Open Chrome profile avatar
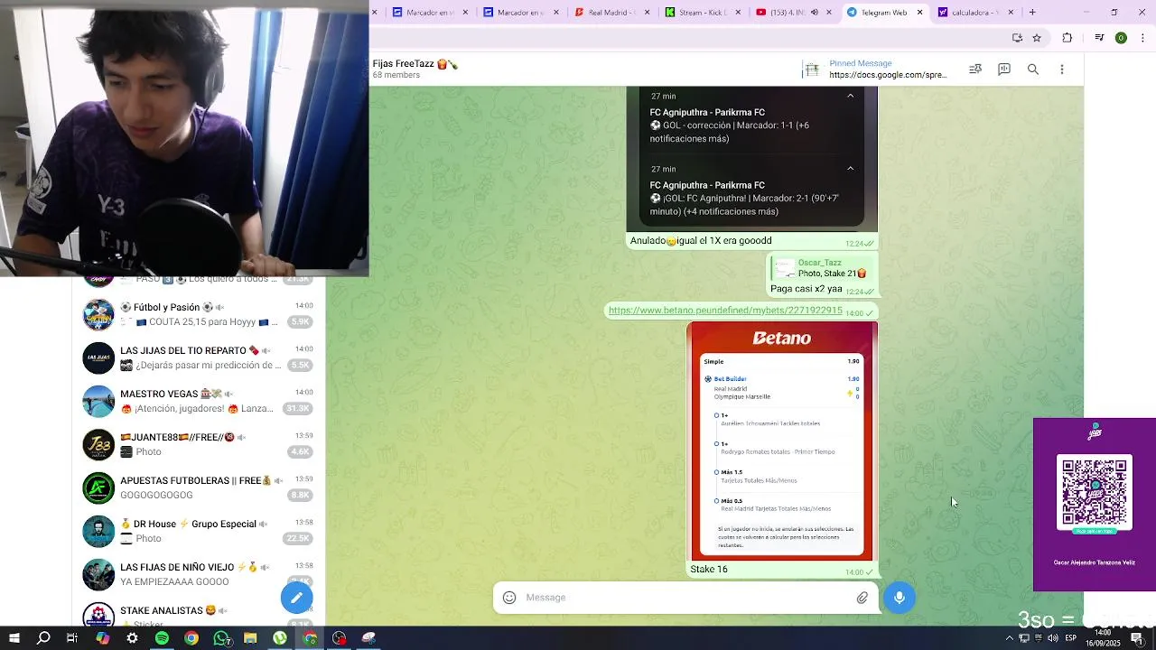 click(x=1121, y=38)
